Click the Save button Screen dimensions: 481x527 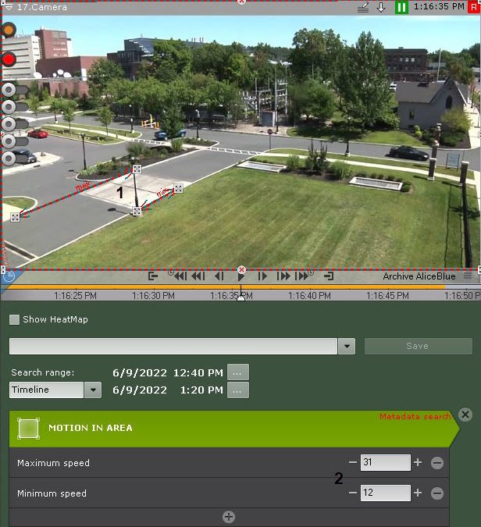tap(418, 346)
